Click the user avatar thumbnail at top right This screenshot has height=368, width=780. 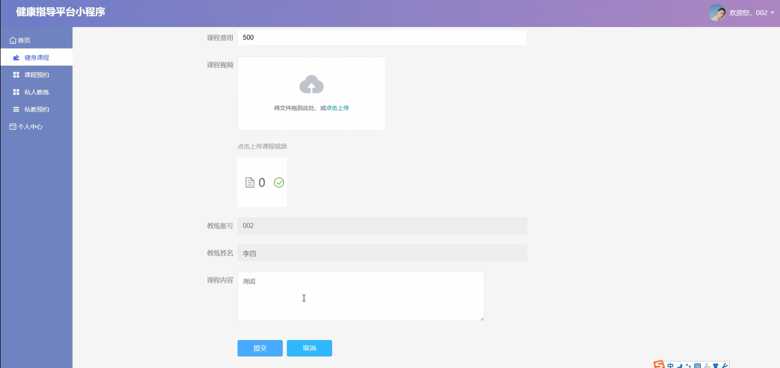717,12
